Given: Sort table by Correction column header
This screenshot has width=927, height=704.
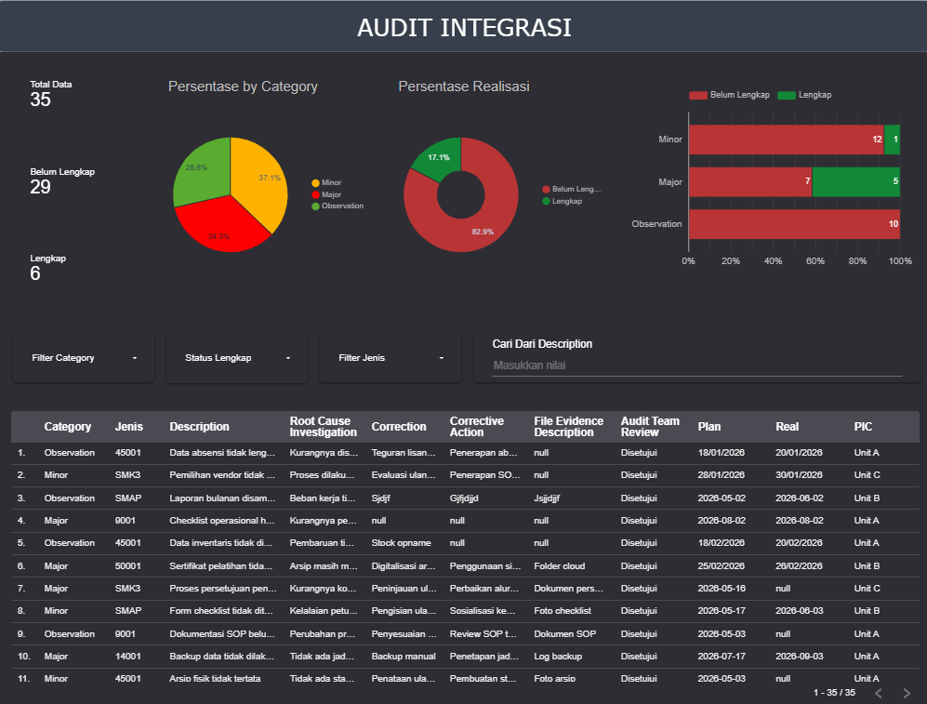Looking at the screenshot, I should pos(399,427).
